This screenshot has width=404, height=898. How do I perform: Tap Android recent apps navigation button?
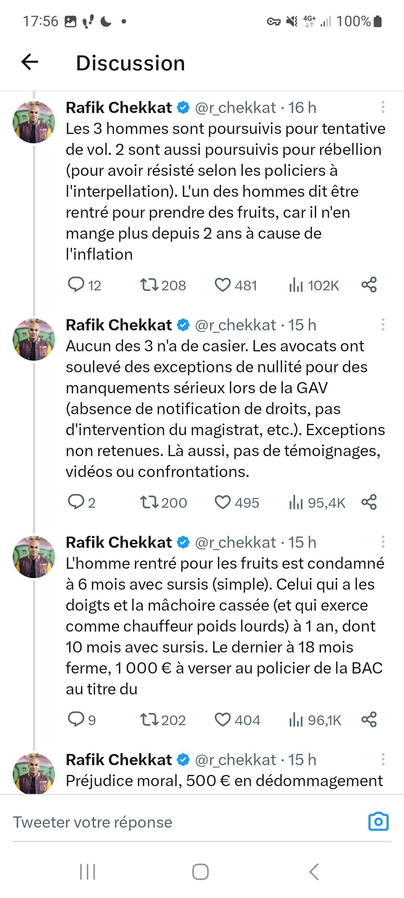pyautogui.click(x=88, y=871)
